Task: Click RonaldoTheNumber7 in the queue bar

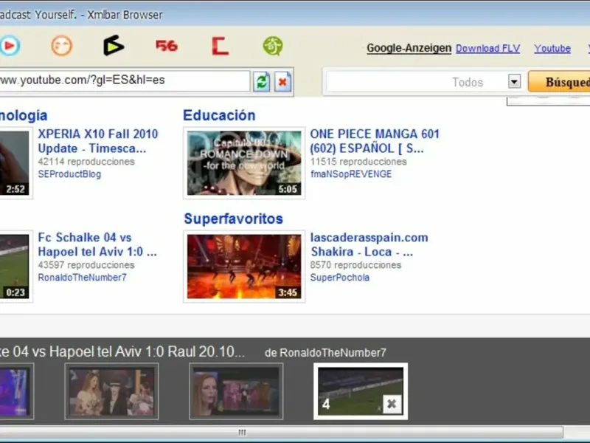Action: click(x=333, y=353)
